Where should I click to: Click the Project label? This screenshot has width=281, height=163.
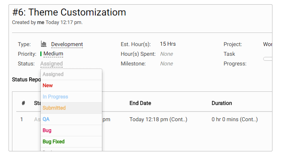233,44
